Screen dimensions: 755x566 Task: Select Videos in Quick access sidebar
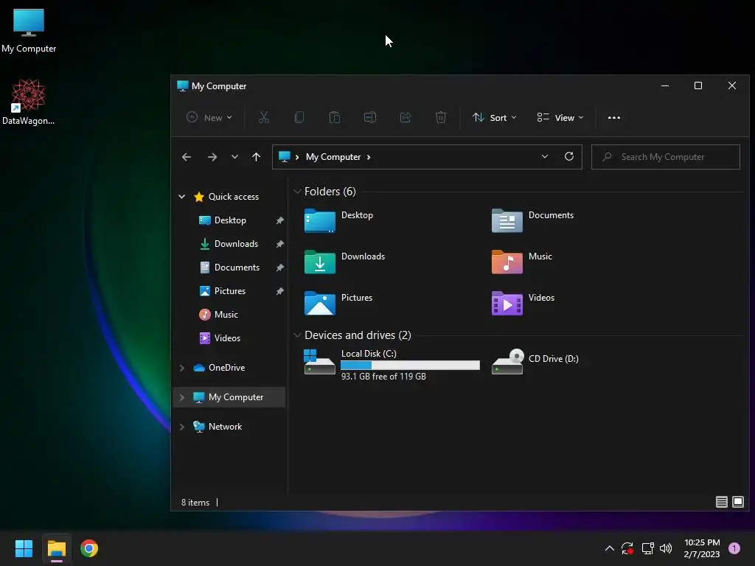(x=227, y=338)
